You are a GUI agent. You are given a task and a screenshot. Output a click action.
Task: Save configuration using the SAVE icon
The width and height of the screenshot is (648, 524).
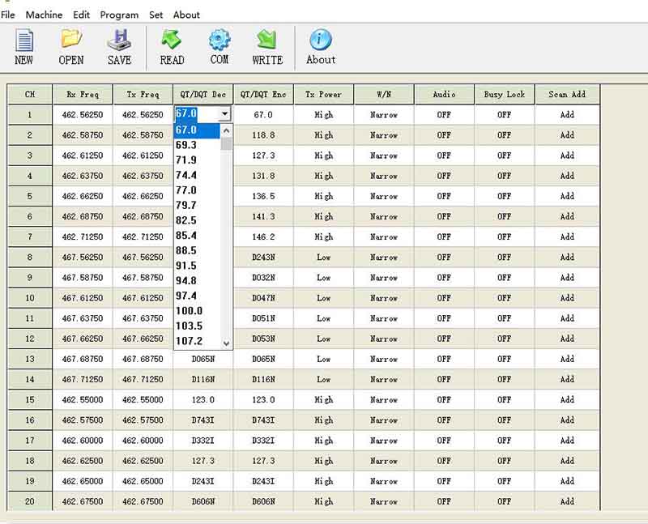pos(119,47)
